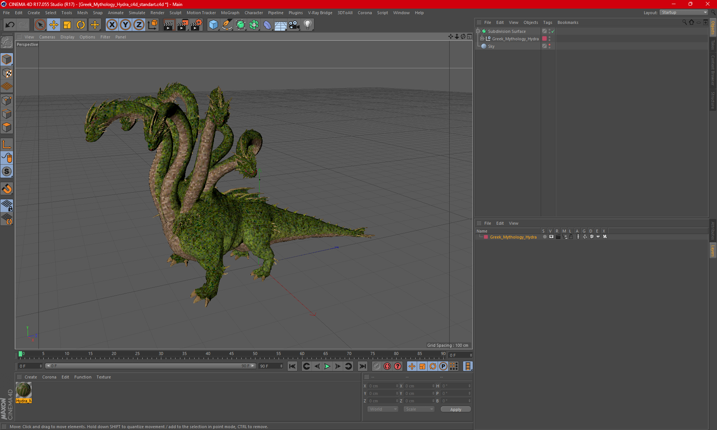This screenshot has width=717, height=430.
Task: Toggle Z axis lock
Action: coord(139,25)
